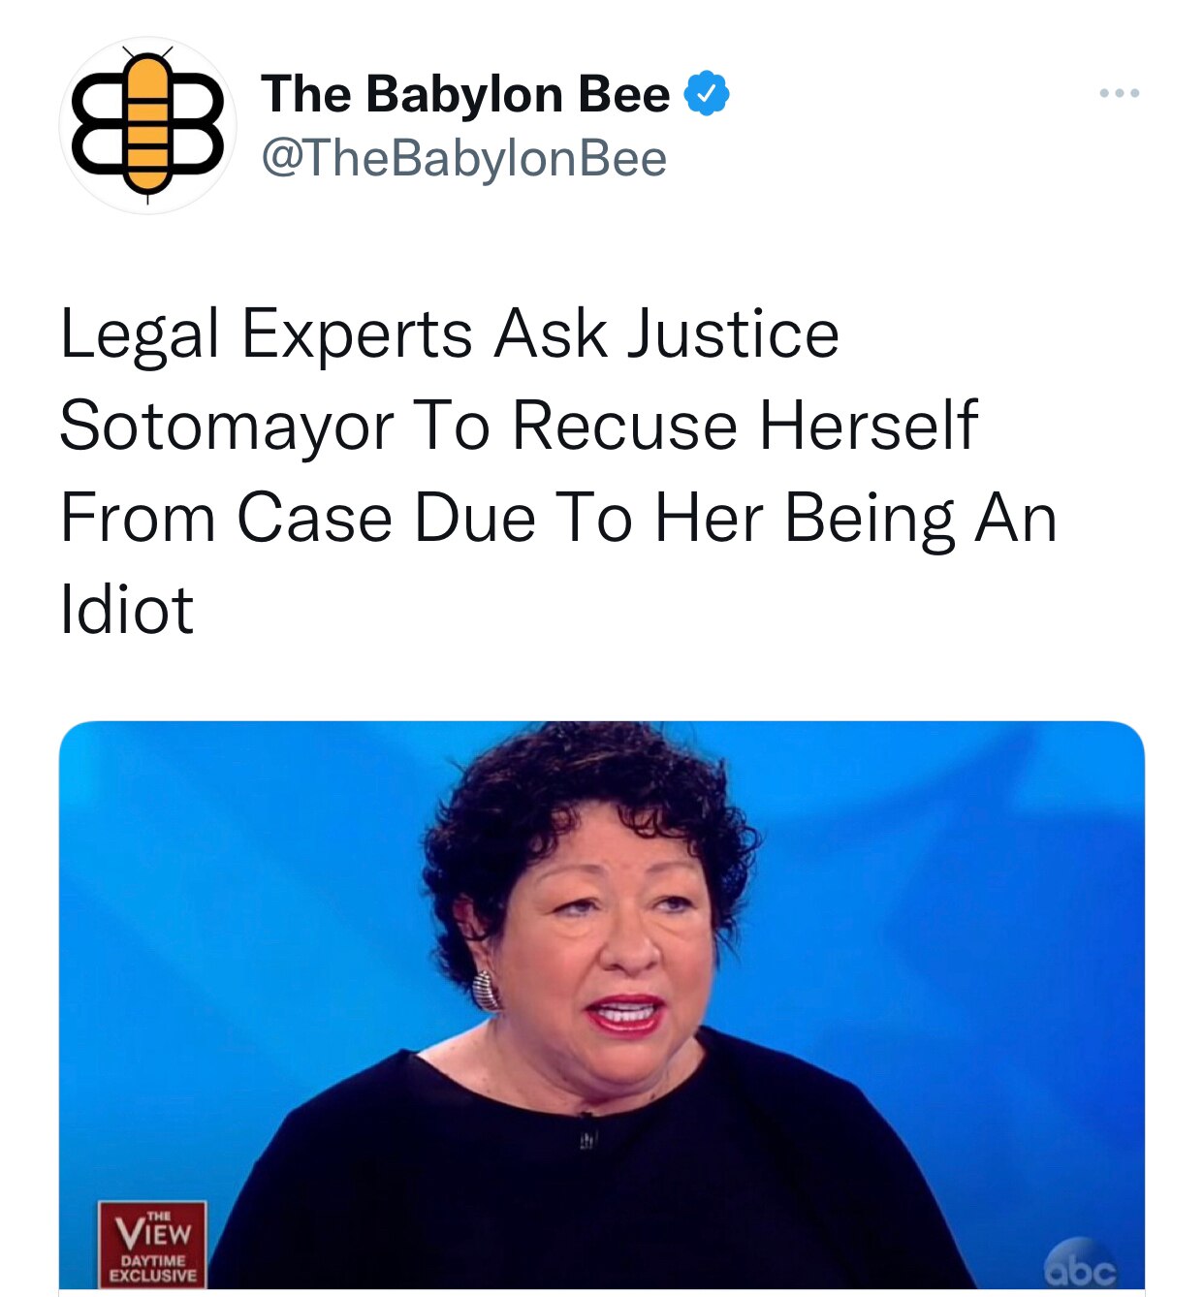Open the Babylon Bee profile avatar

(147, 126)
